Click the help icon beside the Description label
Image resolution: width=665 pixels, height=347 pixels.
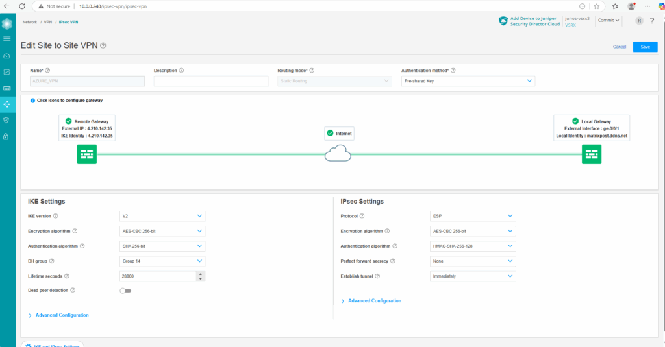[x=182, y=70]
